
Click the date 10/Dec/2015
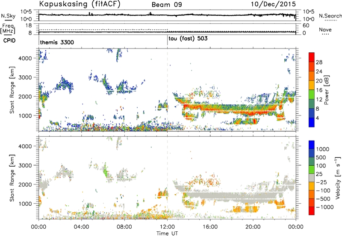(x=273, y=4)
